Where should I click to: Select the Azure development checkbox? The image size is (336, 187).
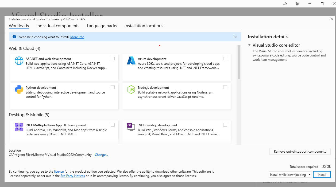tap(225, 59)
